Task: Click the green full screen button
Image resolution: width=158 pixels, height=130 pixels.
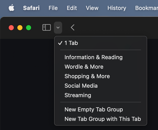Action: click(28, 28)
